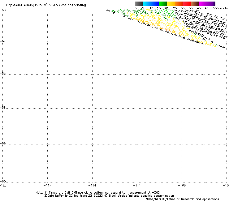This screenshot has height=201, width=229.
Task: Click the red 30-35 knots legend segment
Action: coord(187,4)
